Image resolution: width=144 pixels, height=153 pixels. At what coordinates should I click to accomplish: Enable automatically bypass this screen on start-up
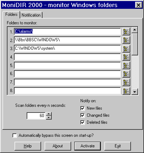[15, 135]
